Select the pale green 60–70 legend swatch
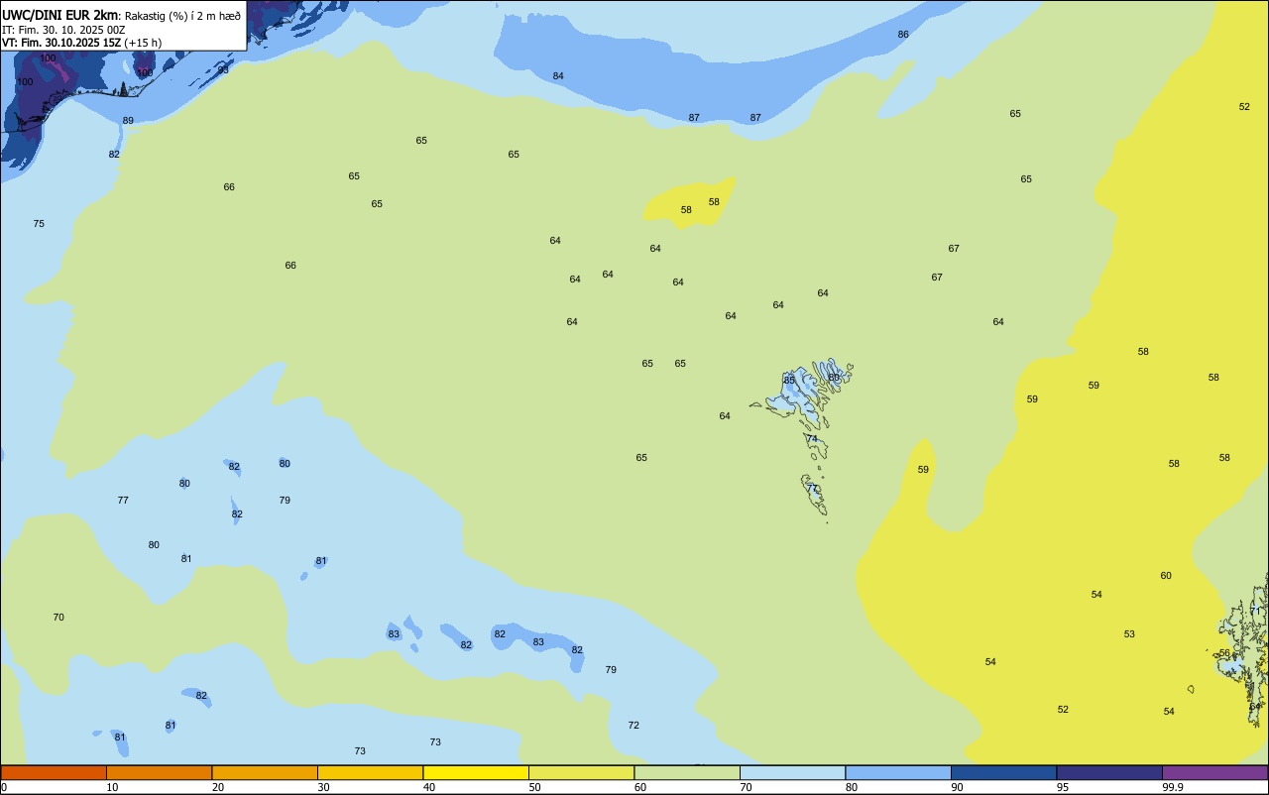The width and height of the screenshot is (1269, 795). [x=687, y=772]
